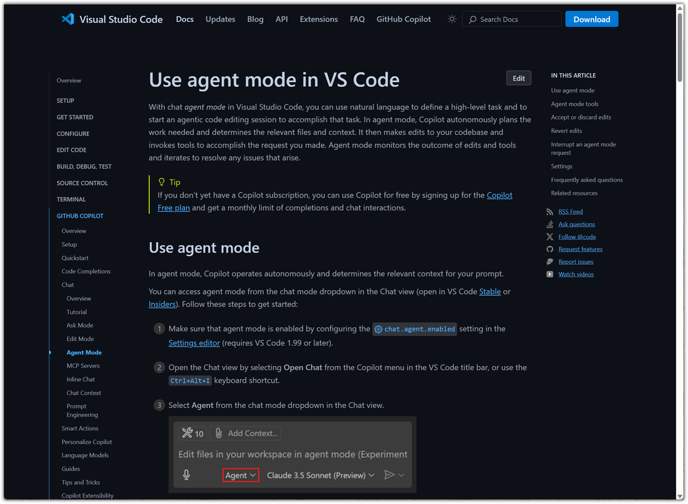Expand the SETUP sidebar section
The image size is (688, 504).
tap(66, 100)
